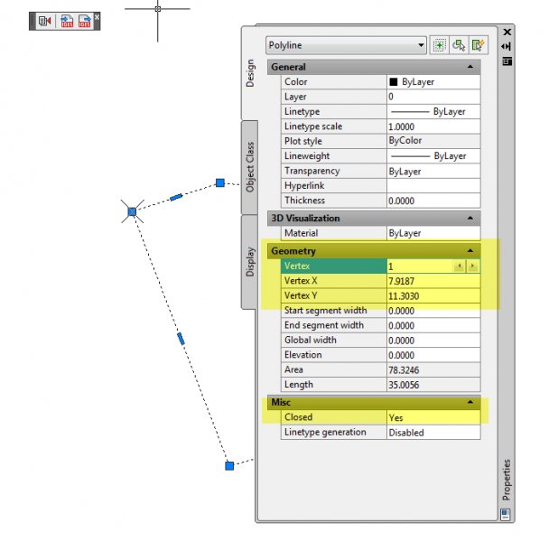558x542 pixels.
Task: Open the Lineweight ByLayer value
Action: point(433,156)
